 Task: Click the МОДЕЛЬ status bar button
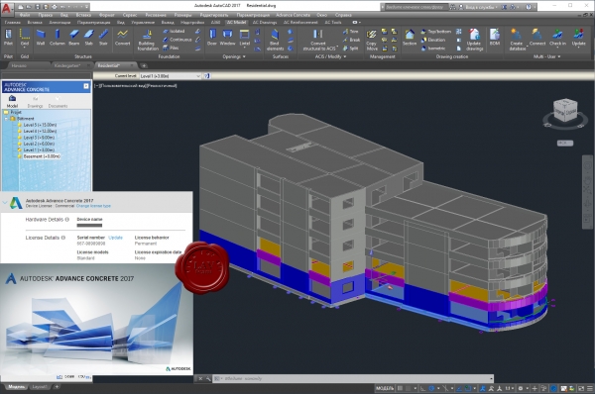[385, 388]
